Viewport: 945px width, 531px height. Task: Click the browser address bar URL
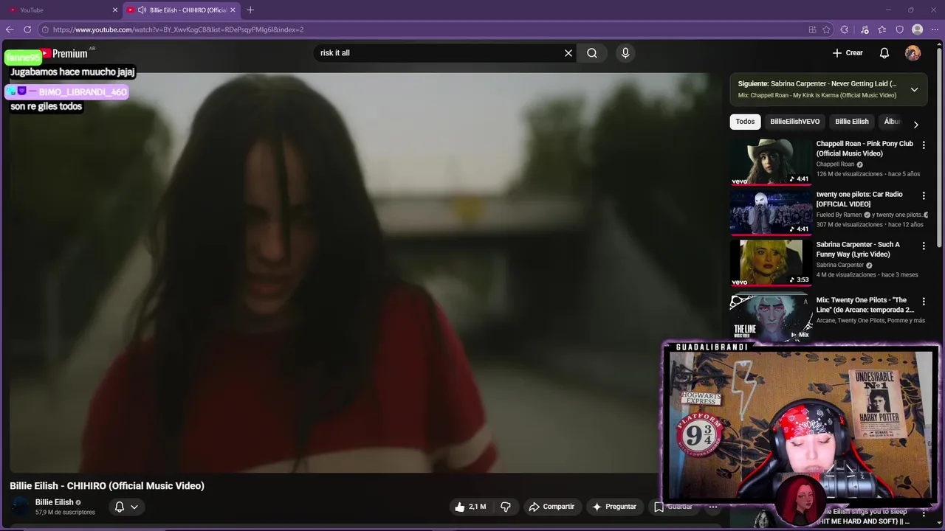[x=178, y=29]
